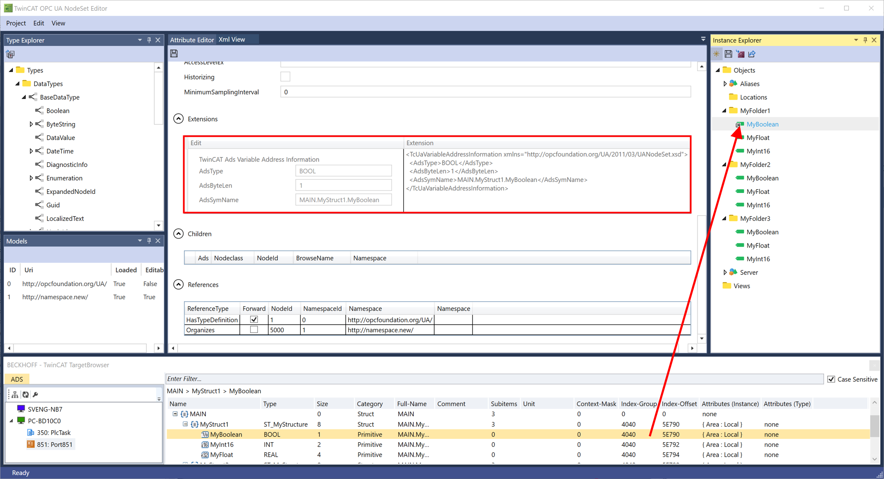This screenshot has height=479, width=884.
Task: Click the Models panel horizontal scrollbar right arrow
Action: [x=159, y=348]
